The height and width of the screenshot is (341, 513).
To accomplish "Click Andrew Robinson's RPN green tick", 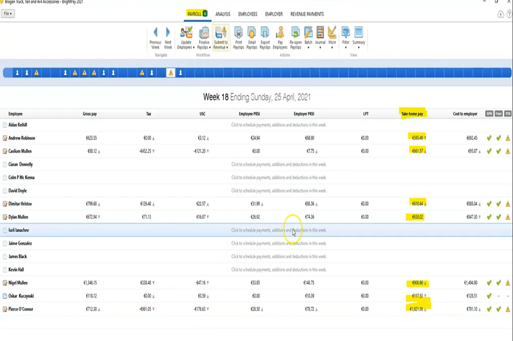I will (x=489, y=138).
